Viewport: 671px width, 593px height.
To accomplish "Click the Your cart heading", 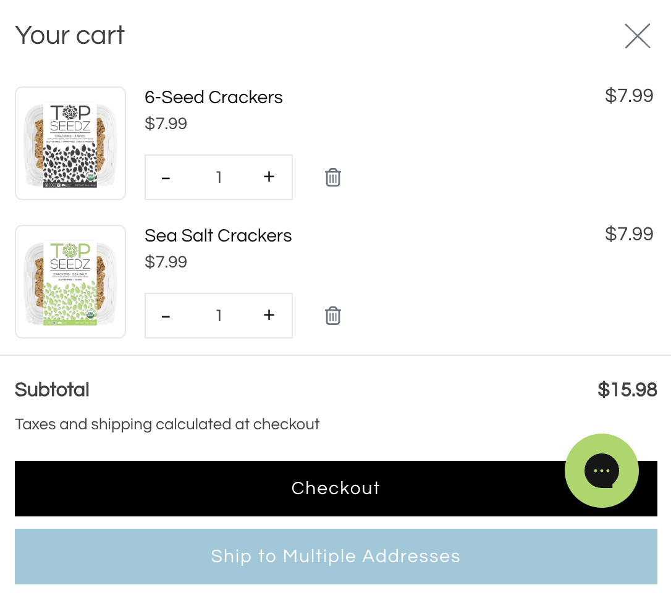I will 70,35.
